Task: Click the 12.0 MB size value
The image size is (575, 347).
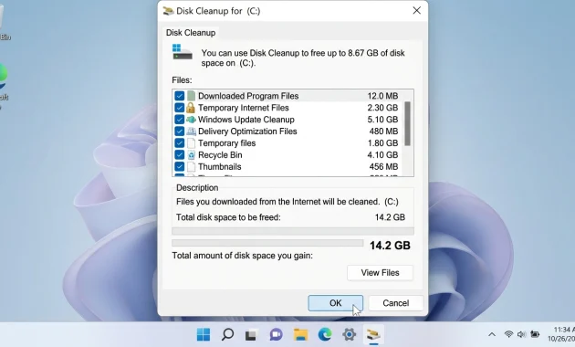Action: 382,96
